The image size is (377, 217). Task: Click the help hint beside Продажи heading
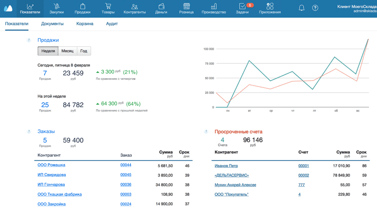click(29, 40)
